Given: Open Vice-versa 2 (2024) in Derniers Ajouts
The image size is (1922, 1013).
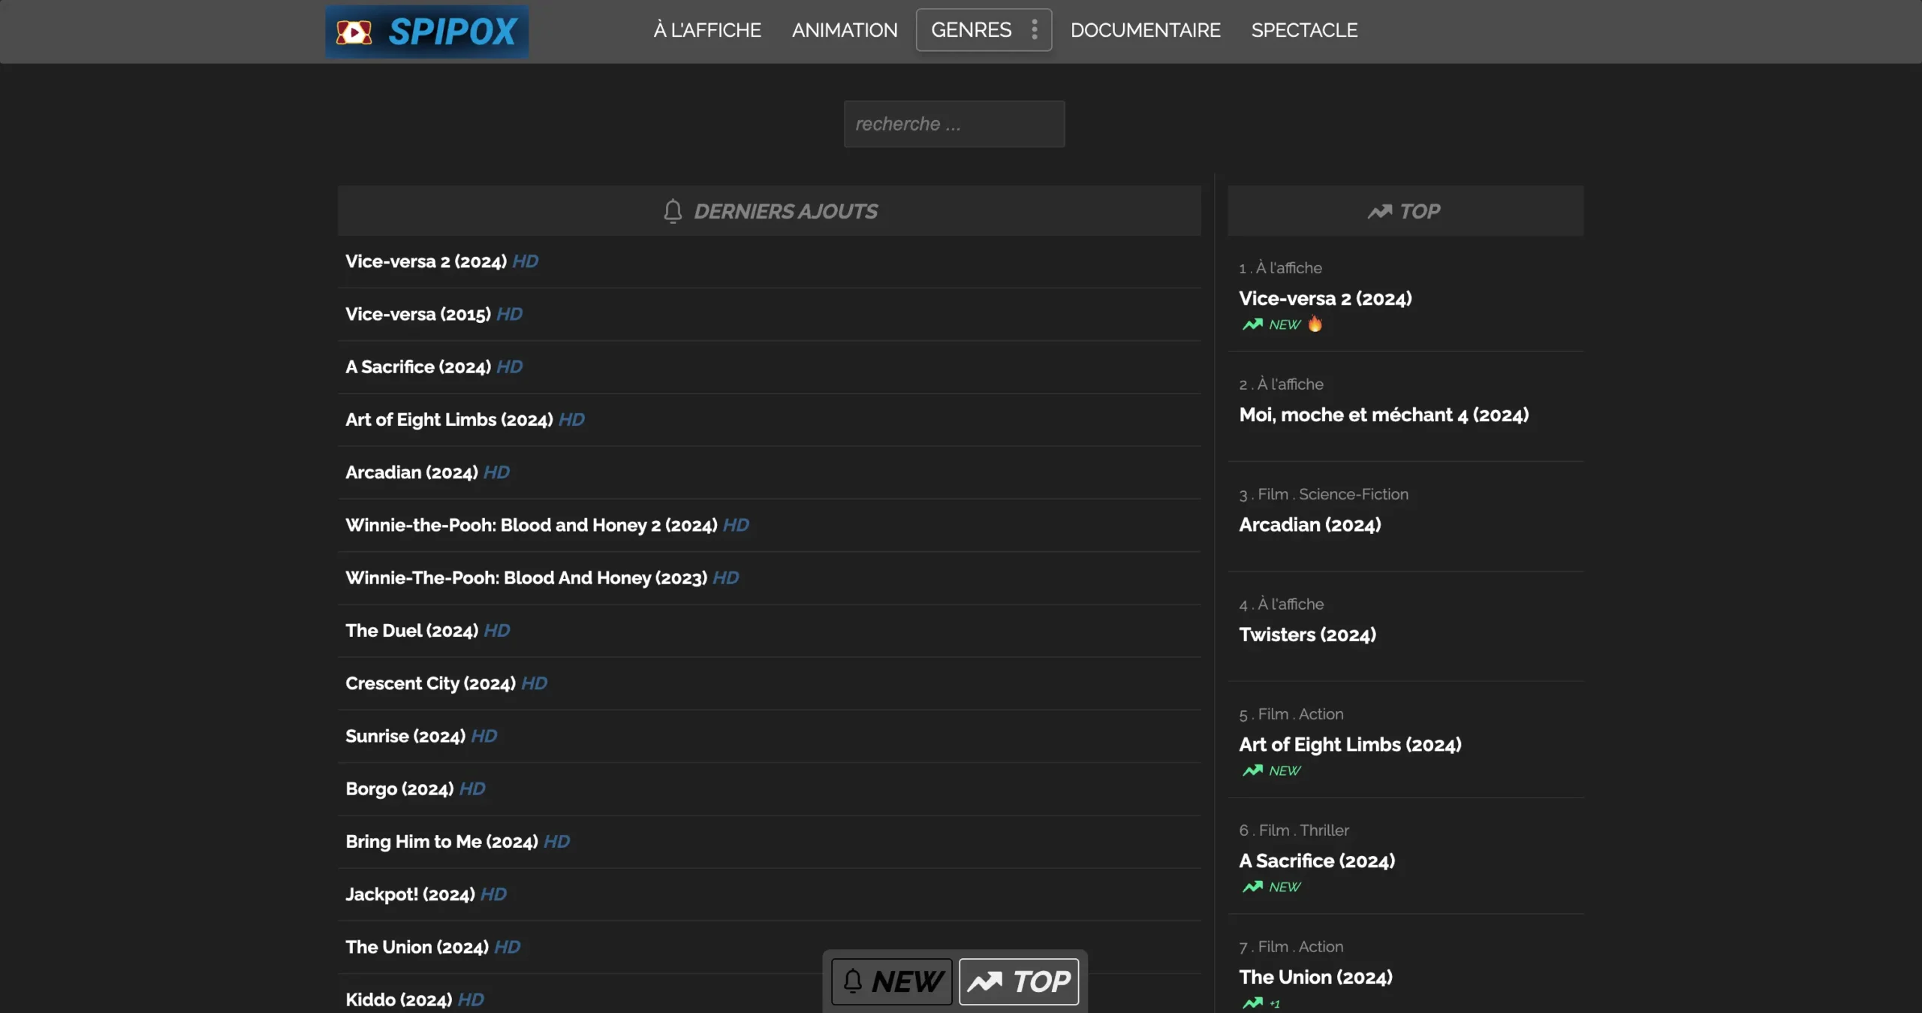Looking at the screenshot, I should (x=426, y=261).
